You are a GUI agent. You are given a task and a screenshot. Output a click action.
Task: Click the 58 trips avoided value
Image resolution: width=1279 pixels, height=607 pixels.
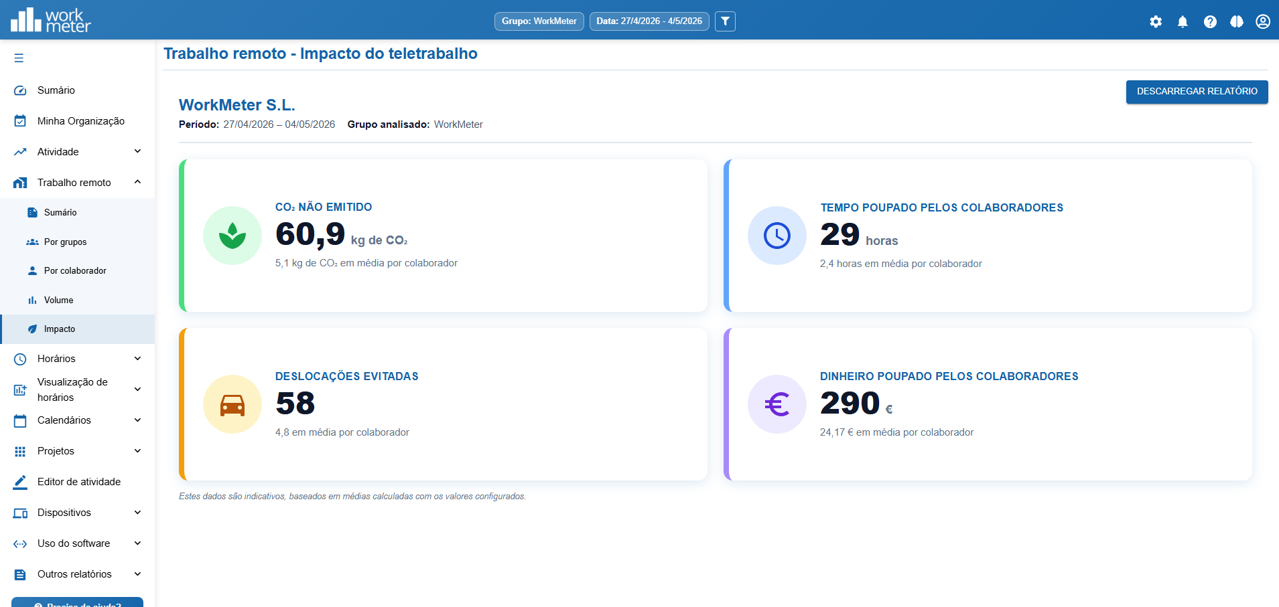click(x=295, y=403)
